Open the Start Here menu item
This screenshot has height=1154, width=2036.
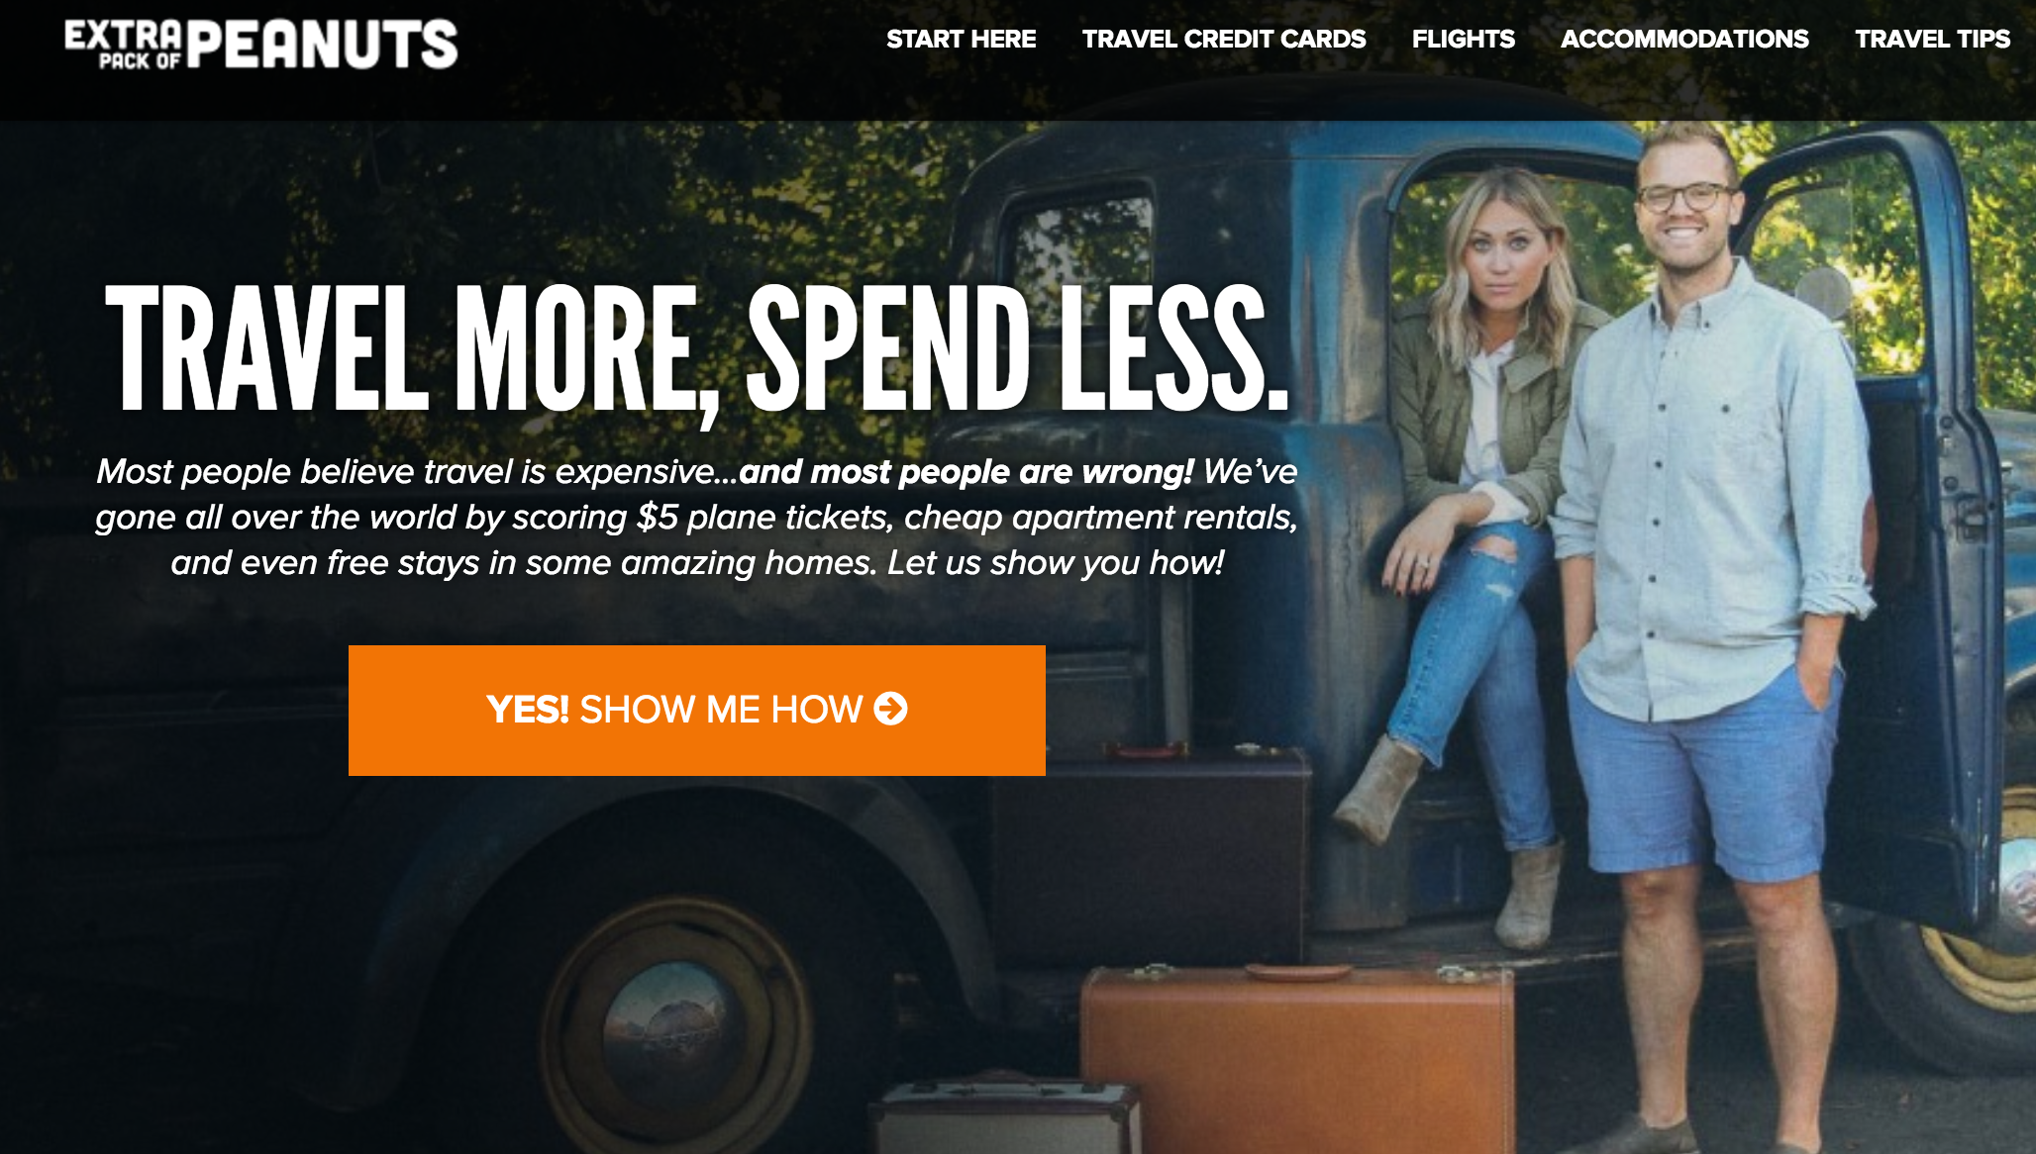coord(961,39)
